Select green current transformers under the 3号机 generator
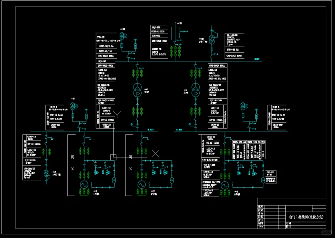335x238 pixels. [225, 193]
